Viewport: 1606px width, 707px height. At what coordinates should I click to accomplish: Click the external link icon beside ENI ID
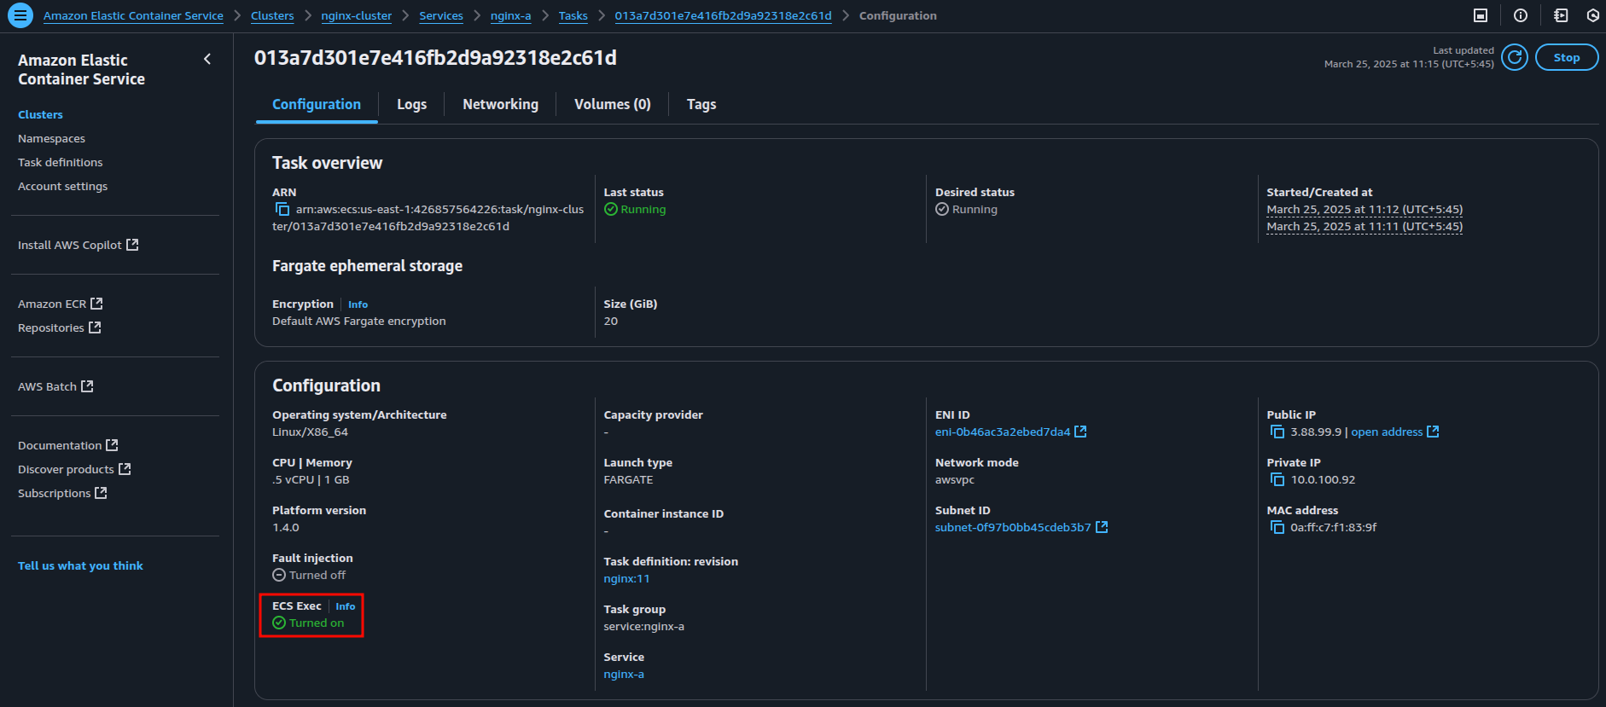(x=1080, y=432)
